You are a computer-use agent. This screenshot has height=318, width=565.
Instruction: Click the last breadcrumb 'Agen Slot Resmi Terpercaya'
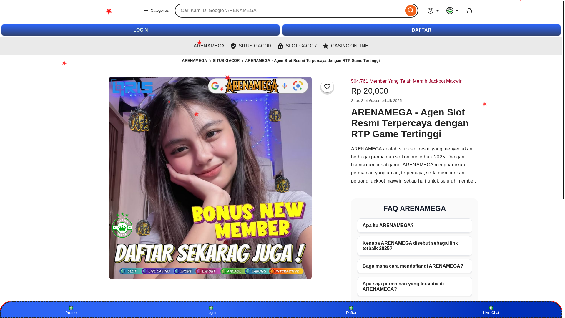click(313, 61)
